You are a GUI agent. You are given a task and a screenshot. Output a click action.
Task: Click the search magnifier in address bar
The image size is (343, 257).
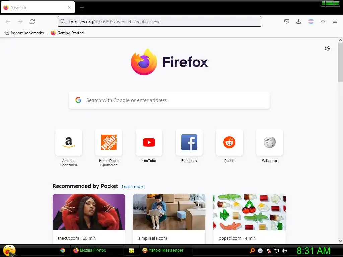coord(63,21)
